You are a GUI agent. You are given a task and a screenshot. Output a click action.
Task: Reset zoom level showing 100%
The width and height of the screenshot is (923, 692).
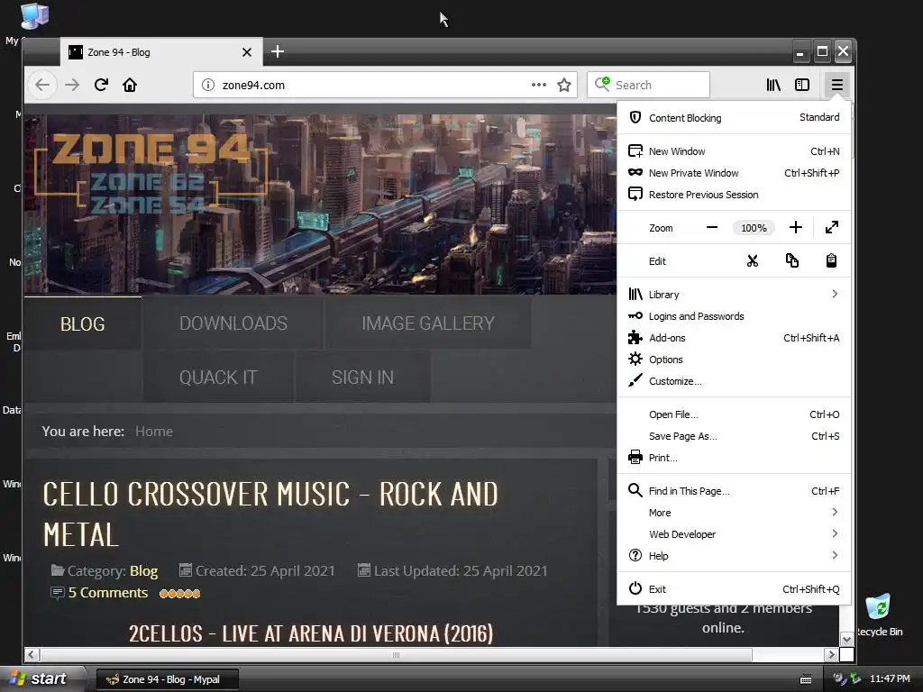pyautogui.click(x=754, y=228)
